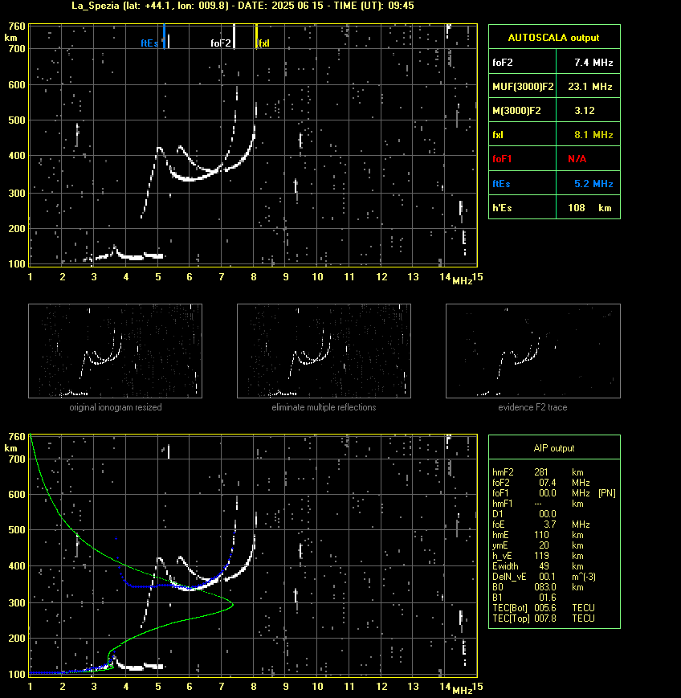The height and width of the screenshot is (698, 681).
Task: Select the ymE 20 km value
Action: coord(544,545)
